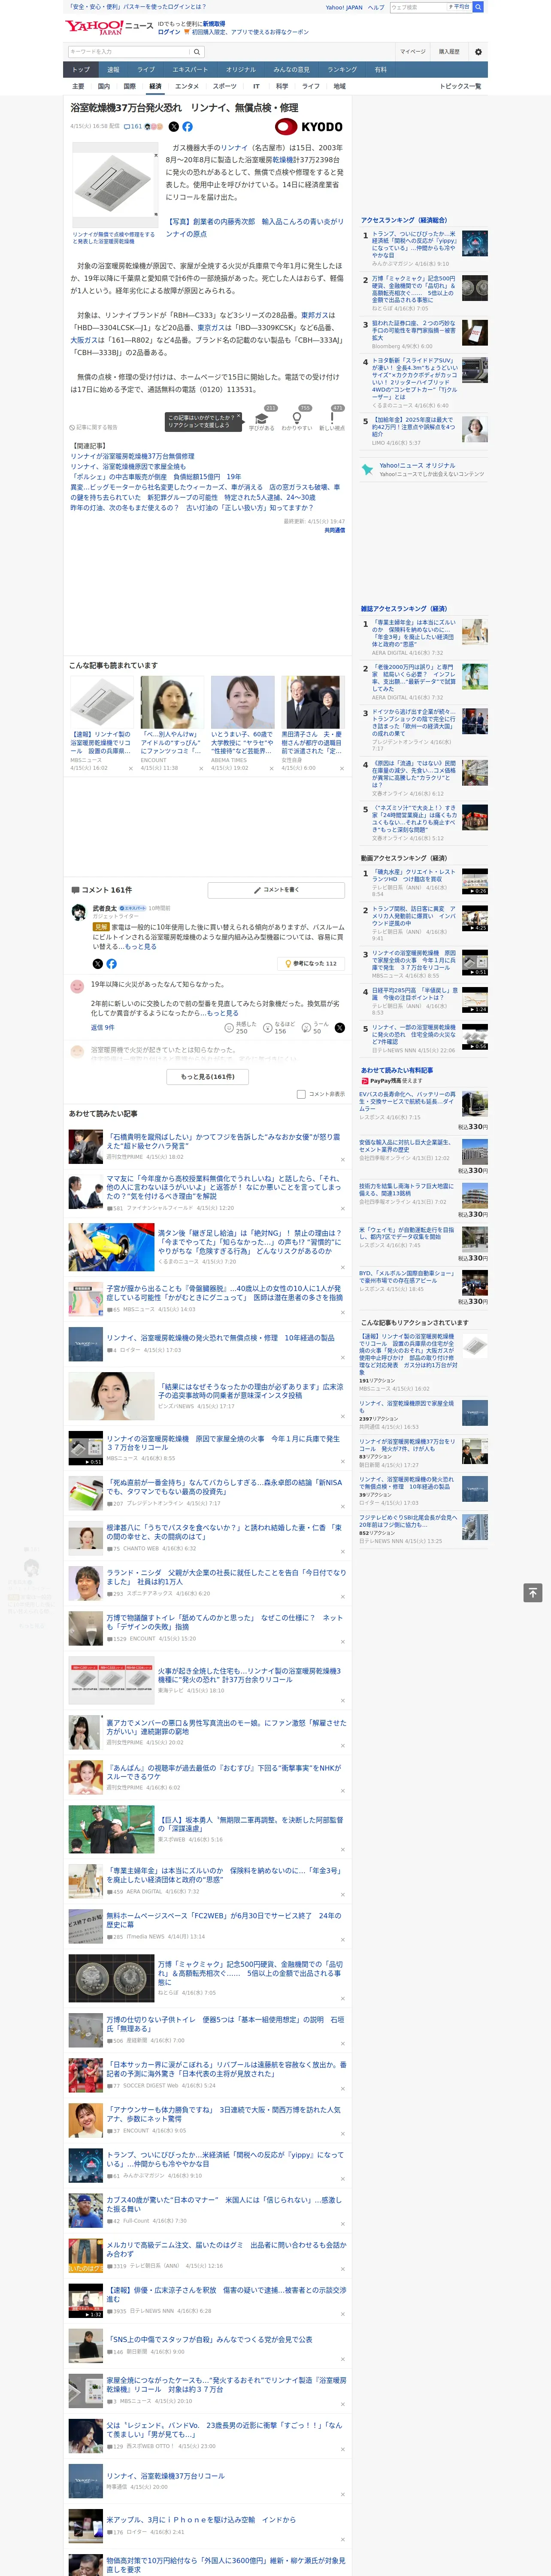Click the KYODO news logo
Screen dimensions: 551x2576
[310, 127]
